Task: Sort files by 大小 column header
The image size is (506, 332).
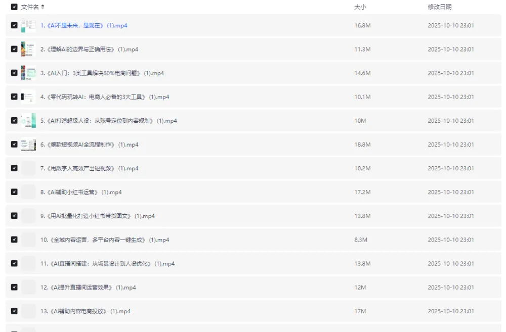Action: click(x=360, y=7)
